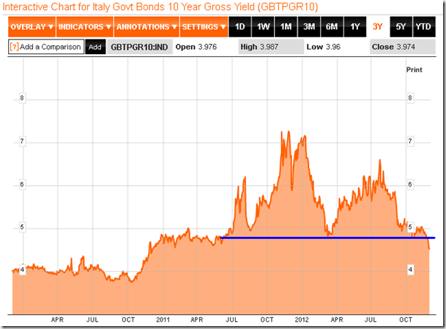Click the active 3Y range tab

click(377, 27)
